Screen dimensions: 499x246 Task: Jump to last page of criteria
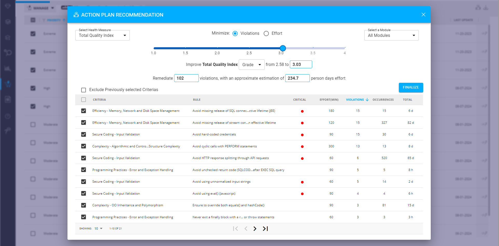(265, 229)
